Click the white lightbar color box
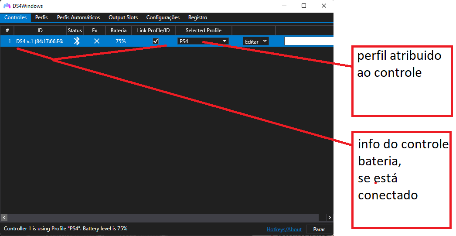 point(309,41)
